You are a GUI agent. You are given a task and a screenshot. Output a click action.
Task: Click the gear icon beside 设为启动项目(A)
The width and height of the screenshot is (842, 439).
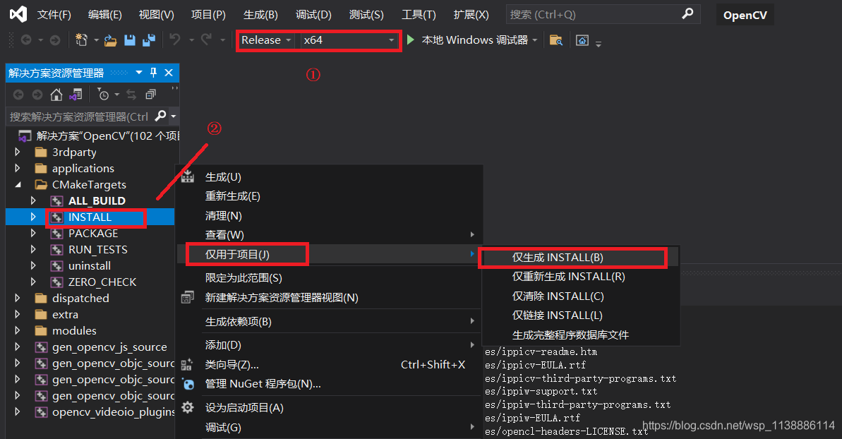click(x=188, y=407)
